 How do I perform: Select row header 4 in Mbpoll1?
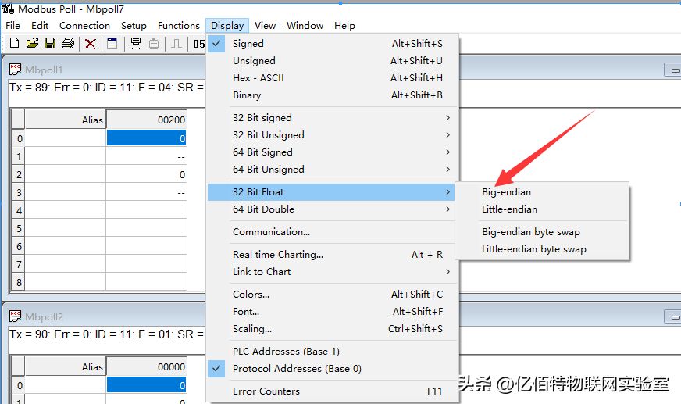pos(18,211)
